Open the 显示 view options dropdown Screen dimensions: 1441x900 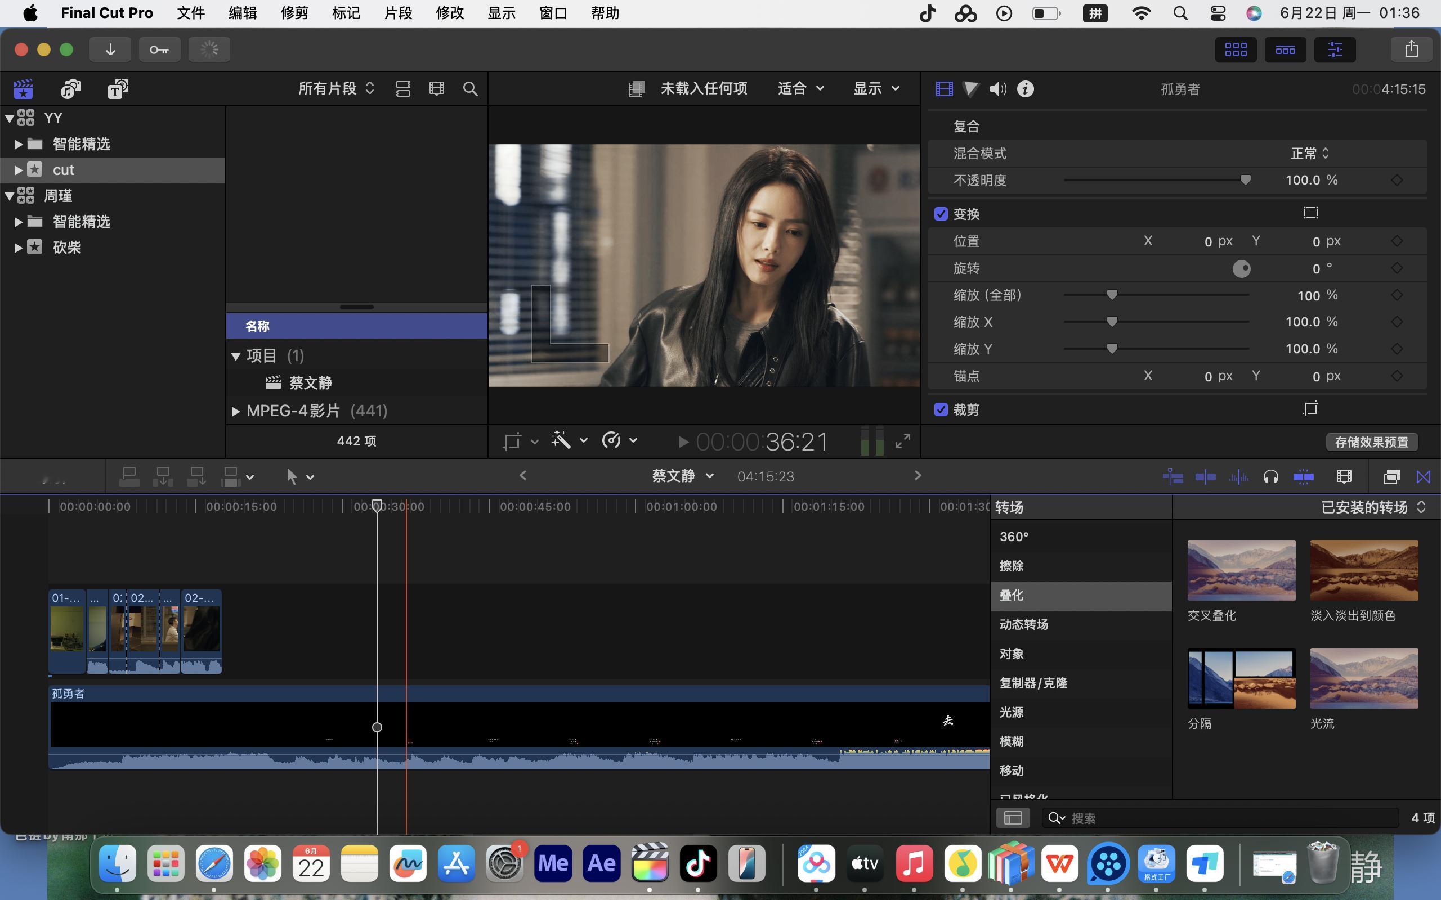tap(876, 89)
